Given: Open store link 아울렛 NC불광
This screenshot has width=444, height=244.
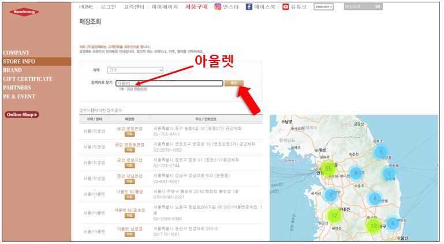Looking at the screenshot, I should [130, 192].
